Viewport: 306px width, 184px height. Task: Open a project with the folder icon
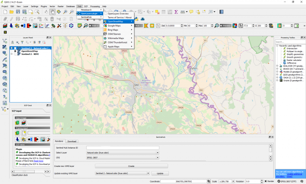click(12, 12)
